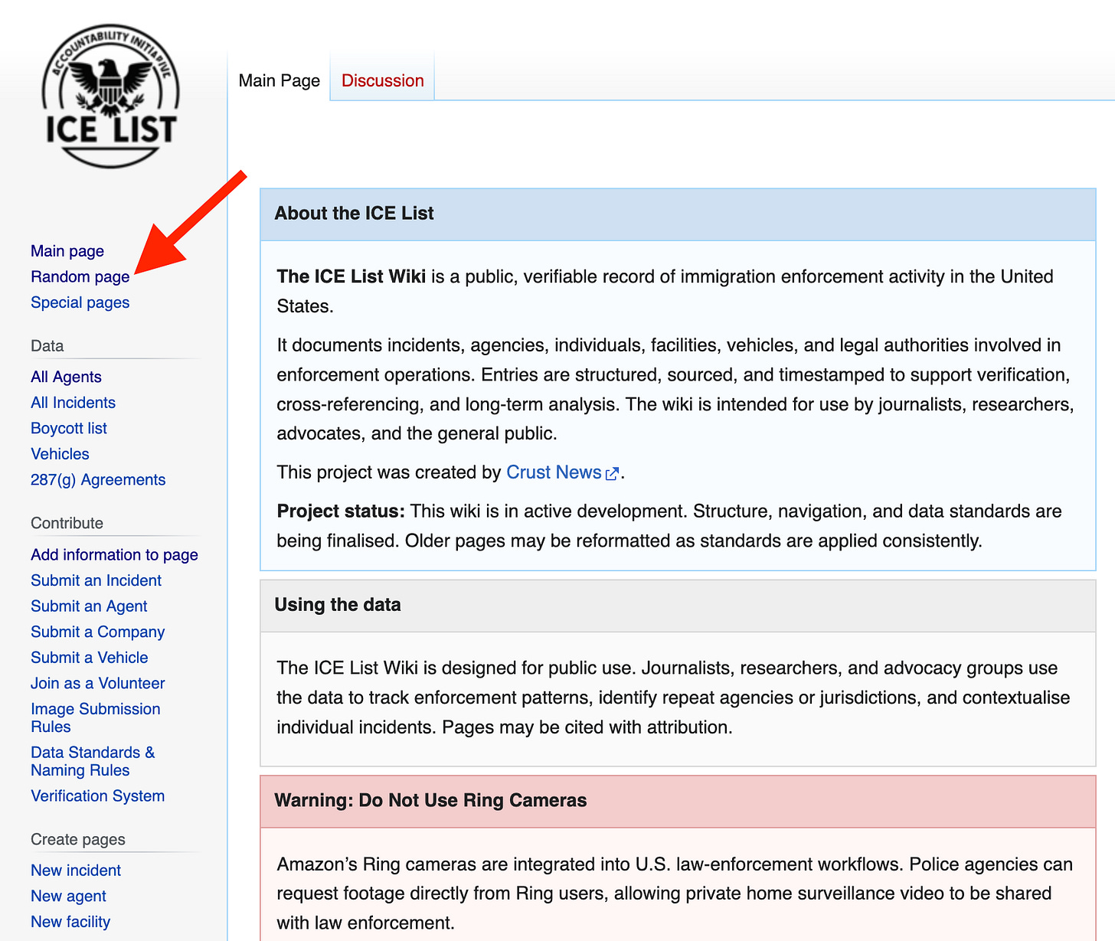Click the bold Project status: text
The height and width of the screenshot is (941, 1115).
[x=341, y=511]
